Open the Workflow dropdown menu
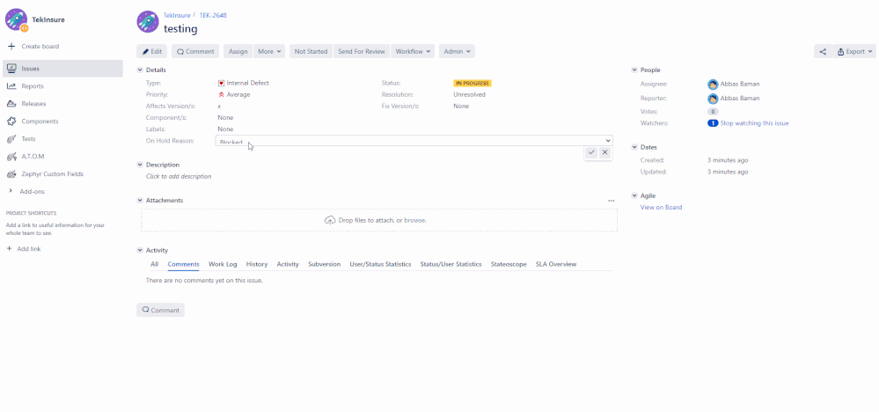The image size is (879, 412). point(414,52)
